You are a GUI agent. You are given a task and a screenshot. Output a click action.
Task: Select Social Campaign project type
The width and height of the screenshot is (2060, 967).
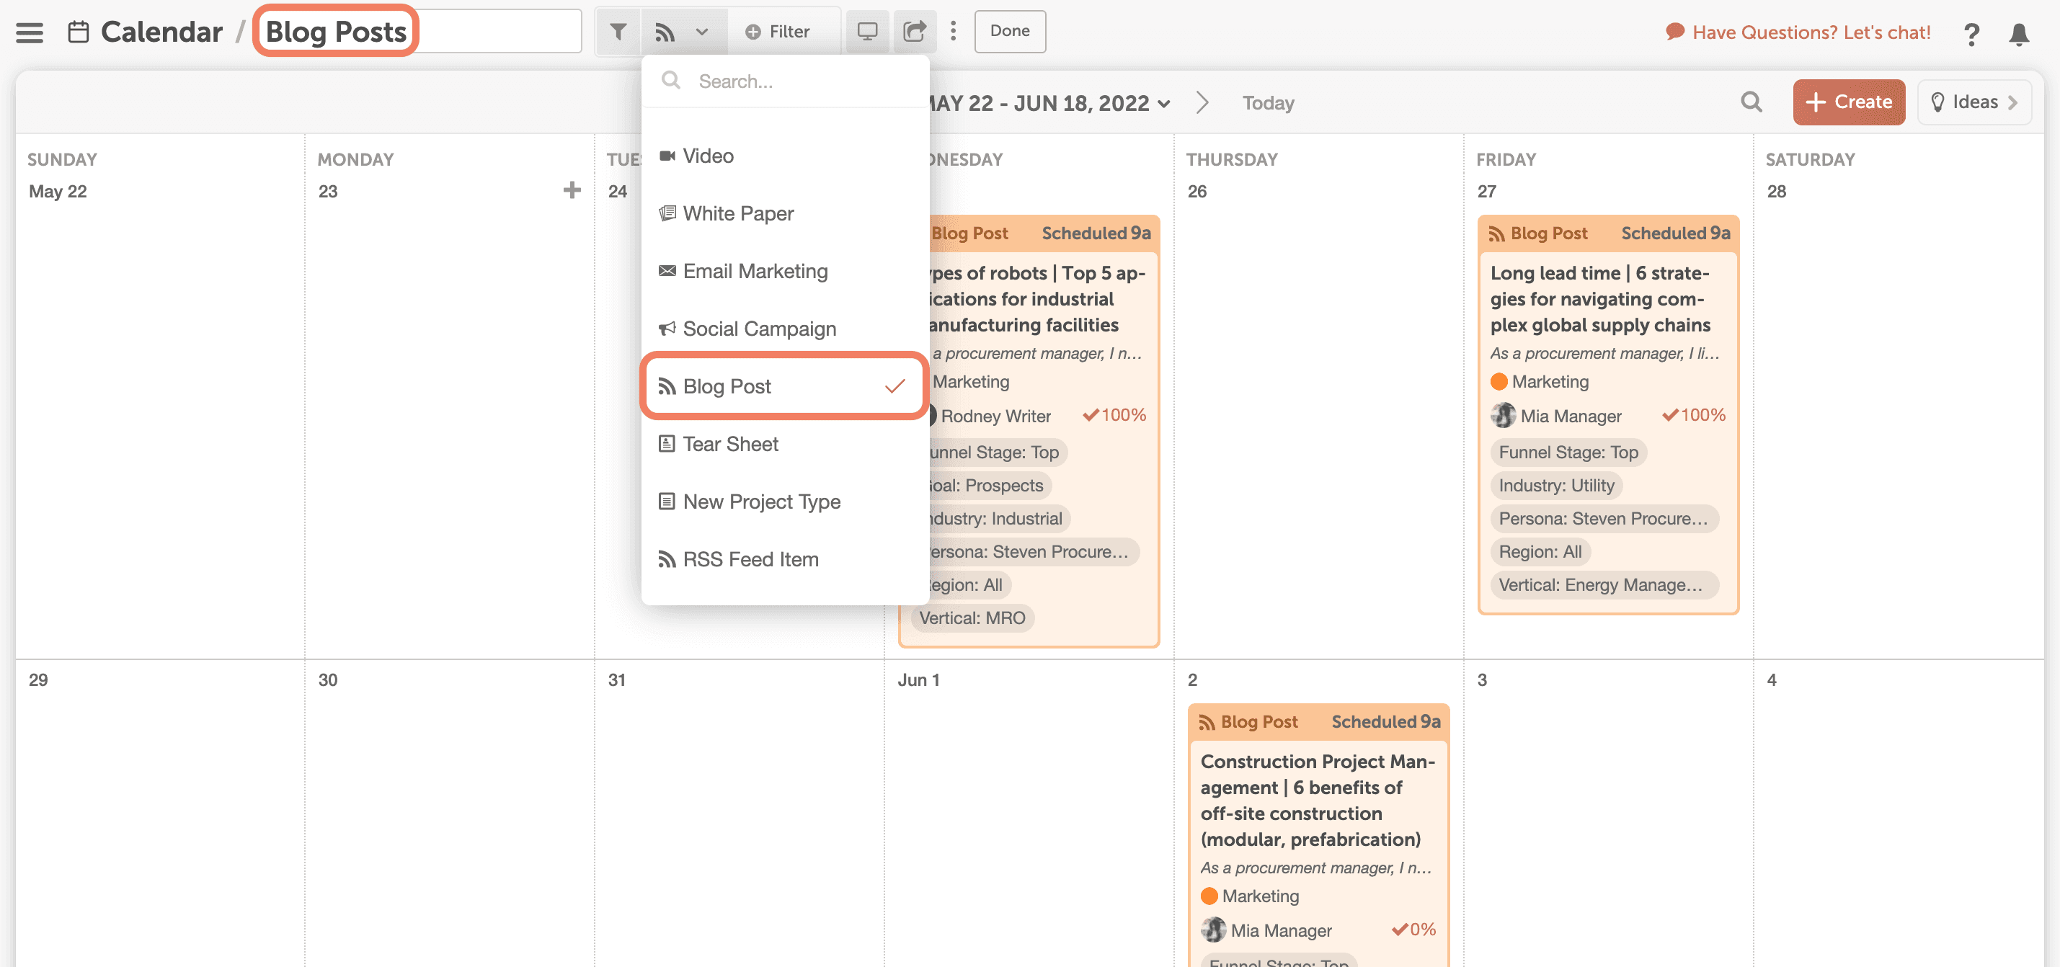coord(786,329)
